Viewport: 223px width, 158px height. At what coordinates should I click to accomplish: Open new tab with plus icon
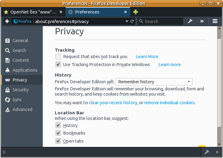(x=136, y=12)
